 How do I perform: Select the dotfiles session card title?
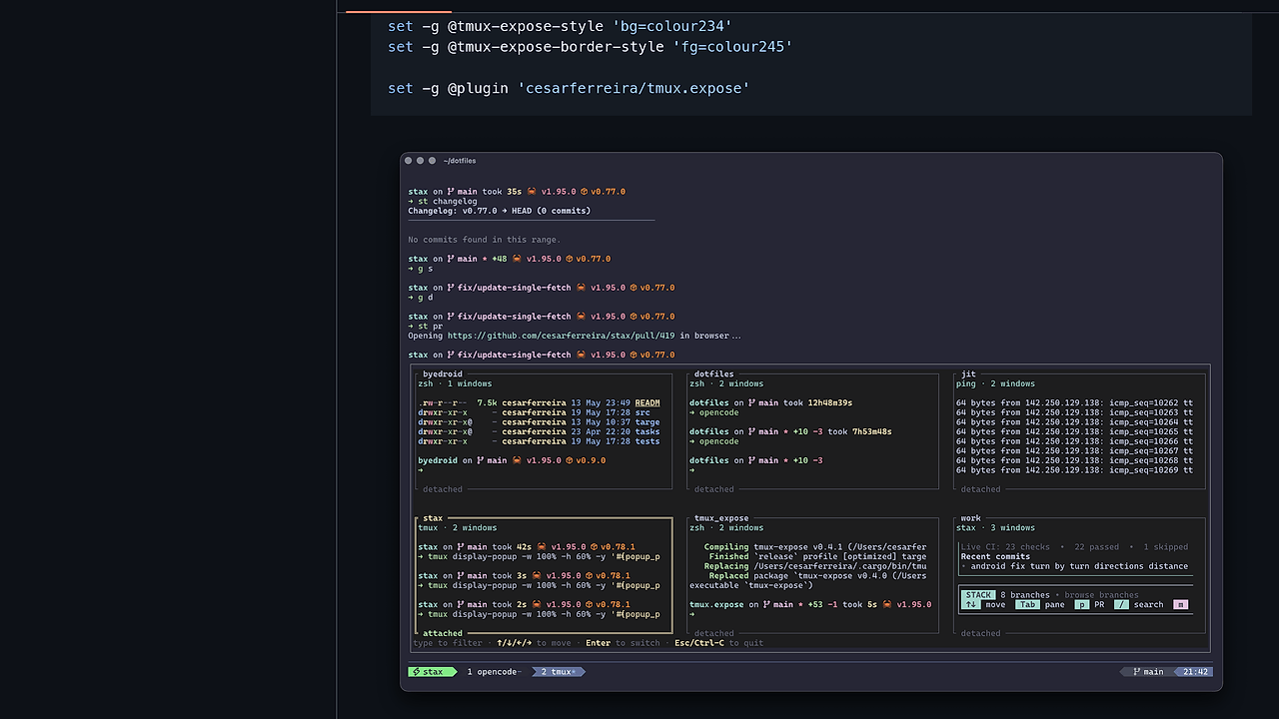[713, 374]
